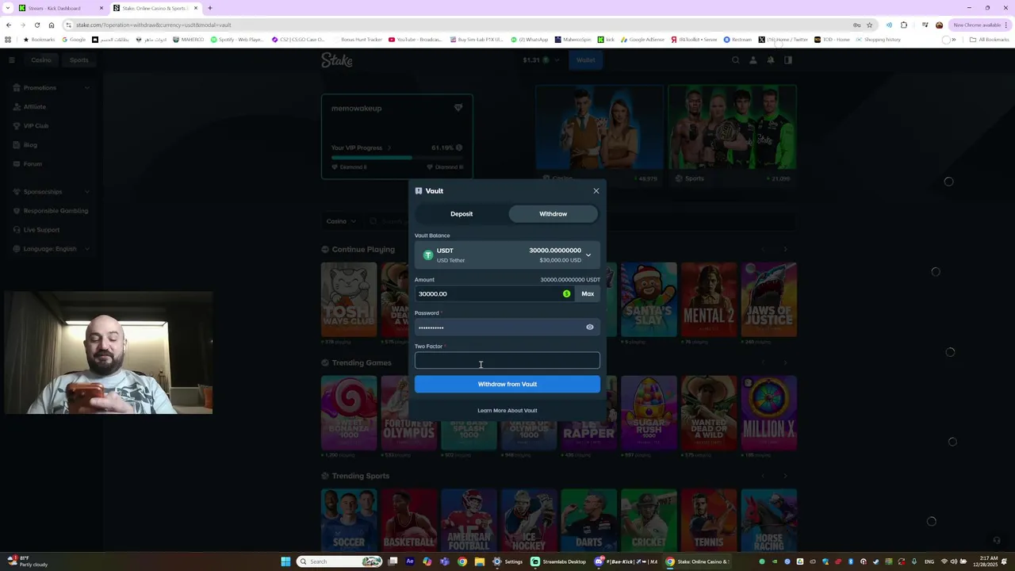Image resolution: width=1015 pixels, height=571 pixels.
Task: Open the user profile icon
Action: [753, 60]
